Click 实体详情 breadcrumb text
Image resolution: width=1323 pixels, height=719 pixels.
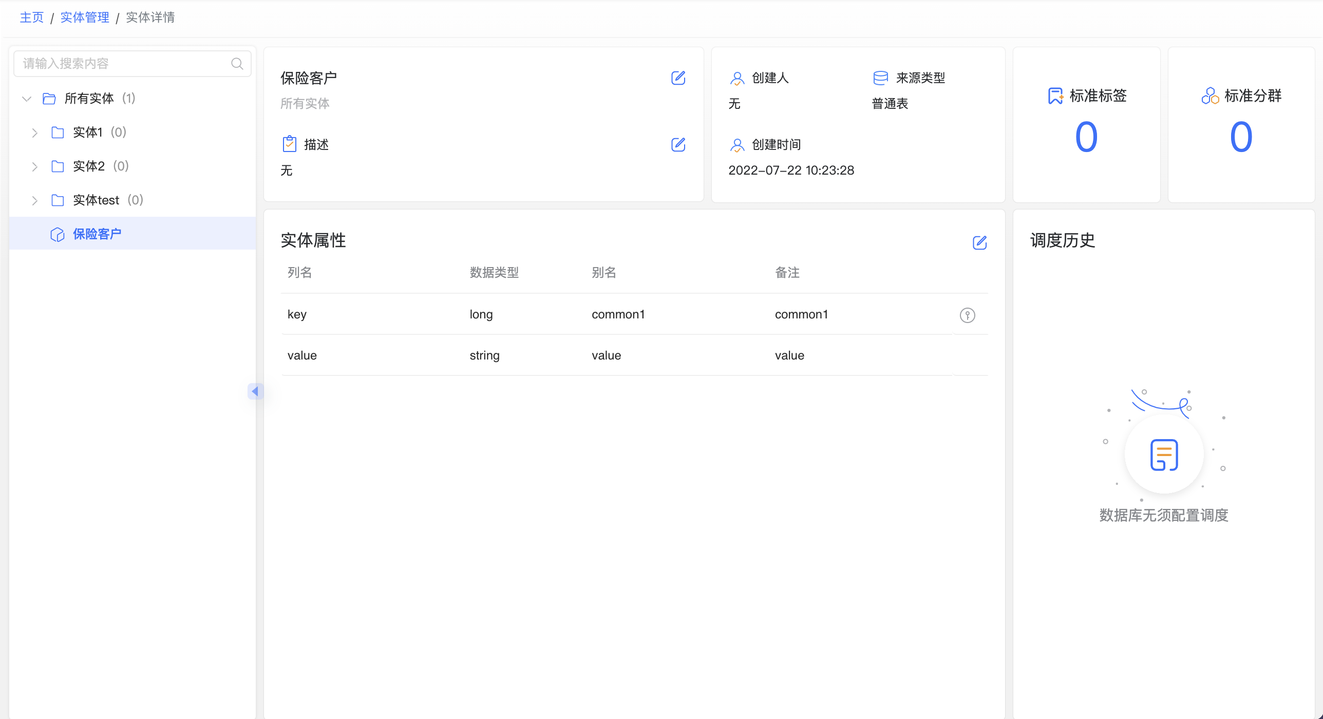pos(150,17)
